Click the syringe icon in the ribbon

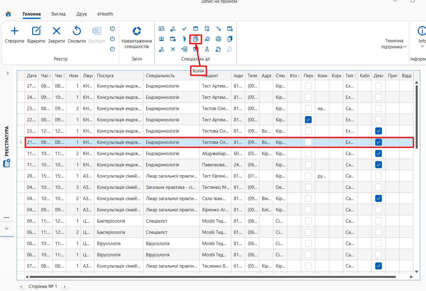[x=218, y=29]
